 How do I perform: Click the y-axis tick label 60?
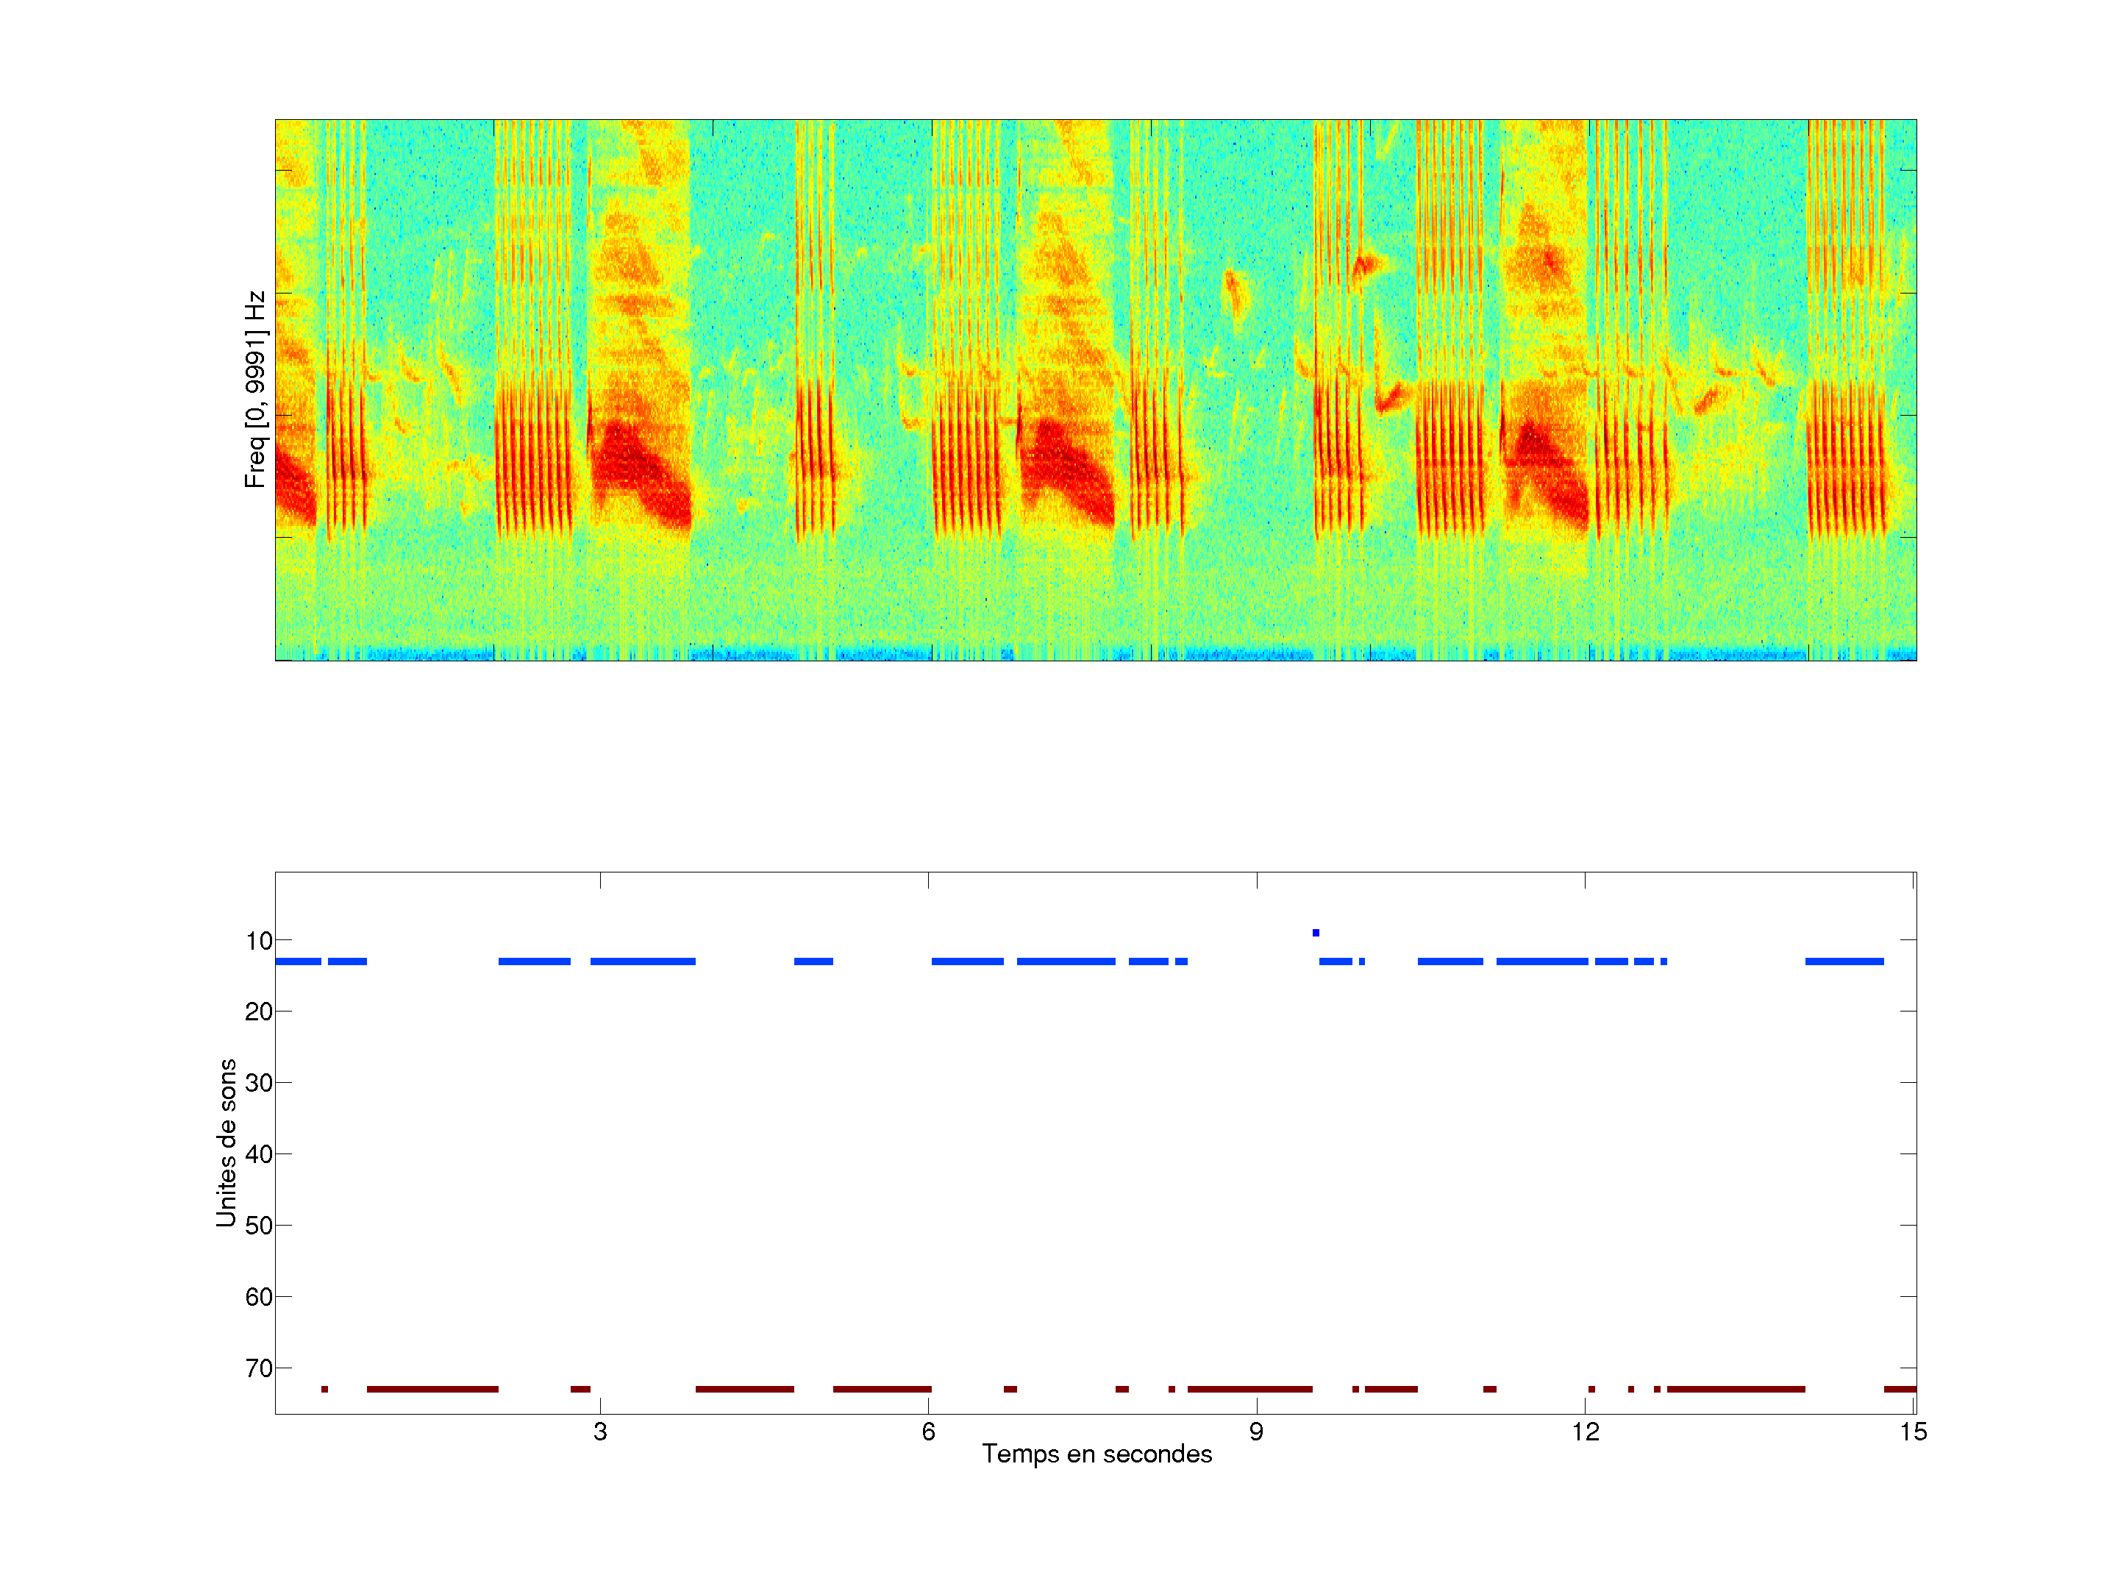click(259, 1297)
